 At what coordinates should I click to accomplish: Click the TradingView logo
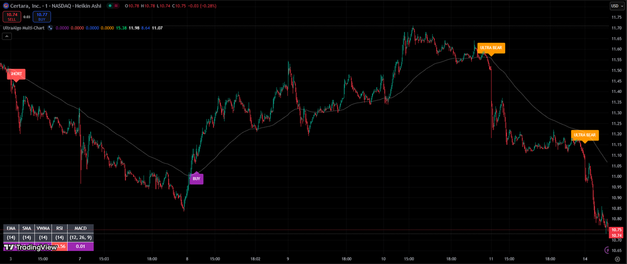click(x=30, y=247)
